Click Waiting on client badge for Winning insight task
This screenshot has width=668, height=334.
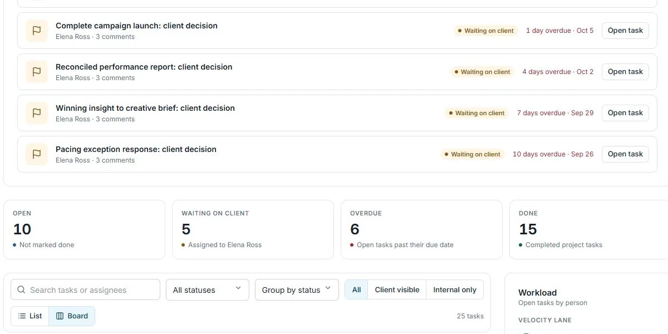[477, 113]
